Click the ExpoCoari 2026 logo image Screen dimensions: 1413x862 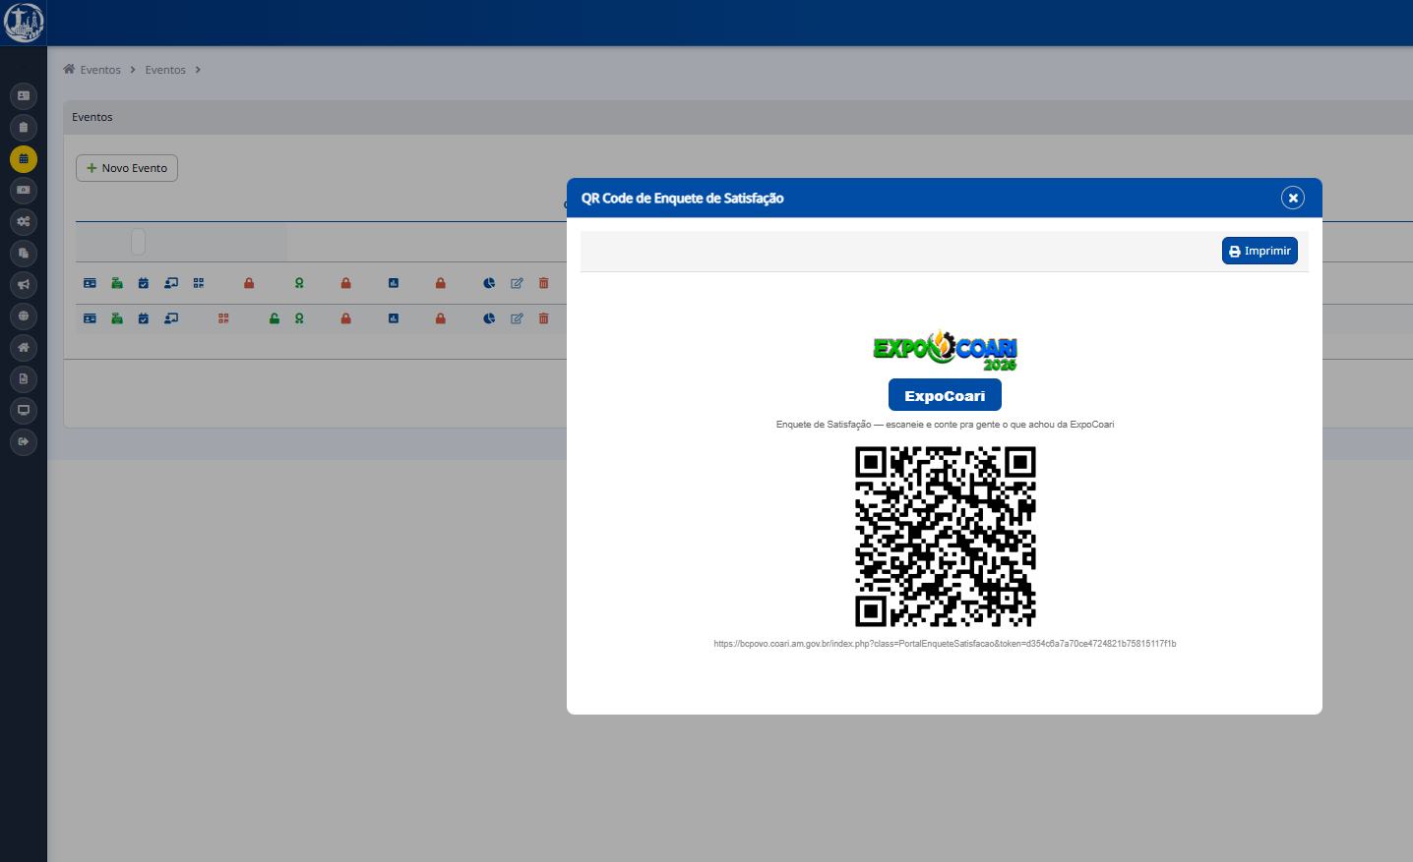[x=945, y=350]
